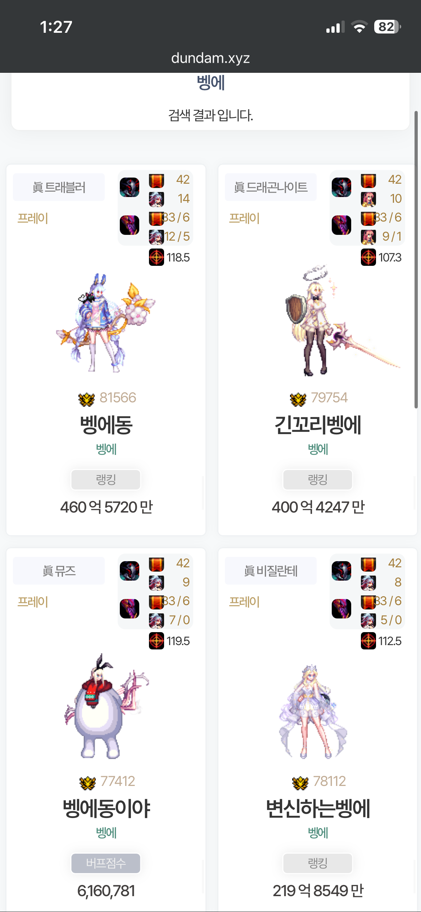
Task: Tap the crown icon next to 81566
Action: click(86, 399)
